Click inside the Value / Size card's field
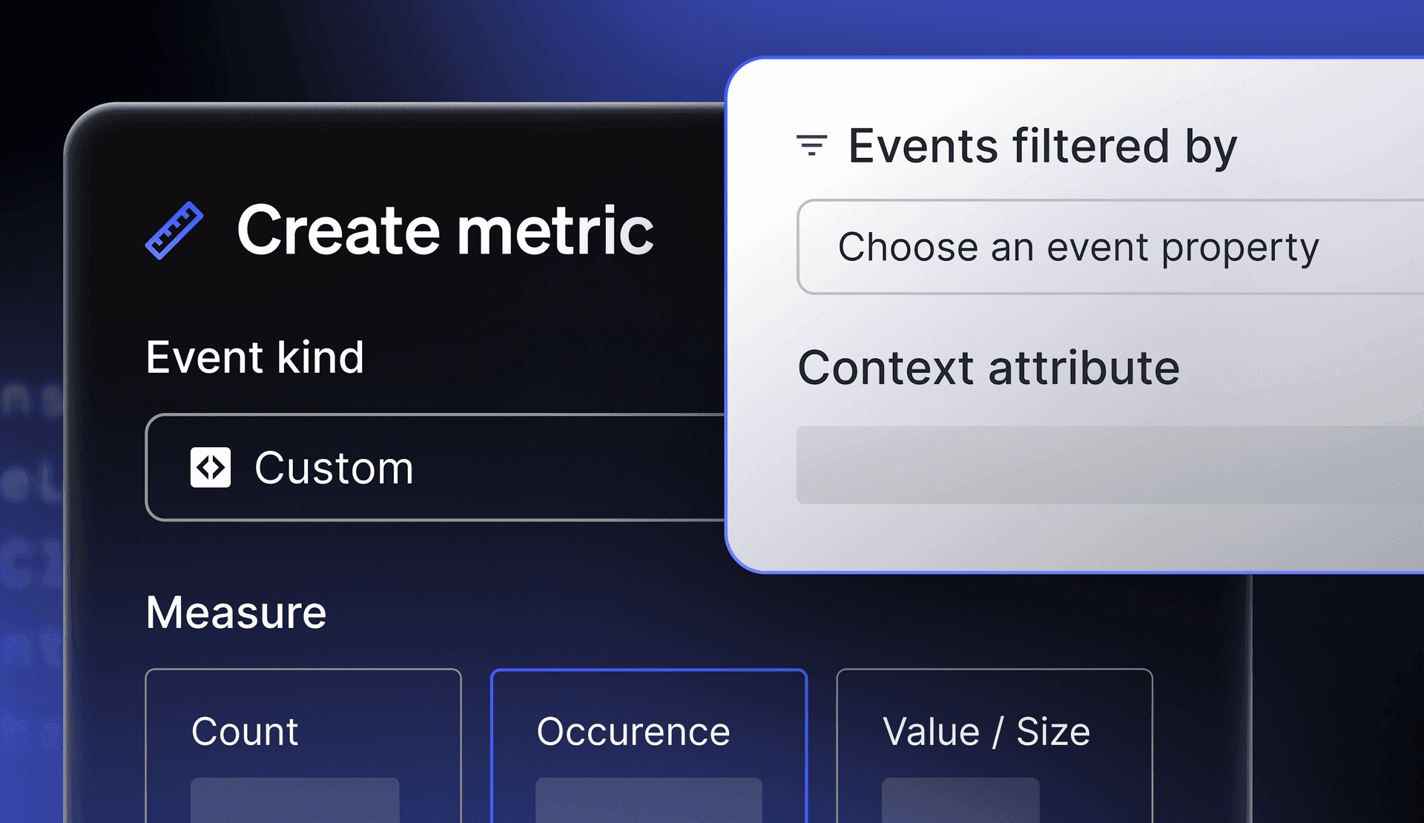Image resolution: width=1424 pixels, height=823 pixels. (x=959, y=804)
